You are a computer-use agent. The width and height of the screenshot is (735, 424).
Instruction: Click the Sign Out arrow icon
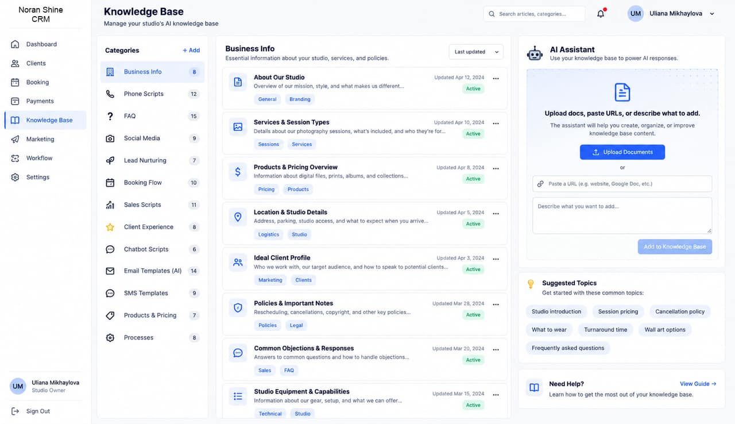point(15,411)
